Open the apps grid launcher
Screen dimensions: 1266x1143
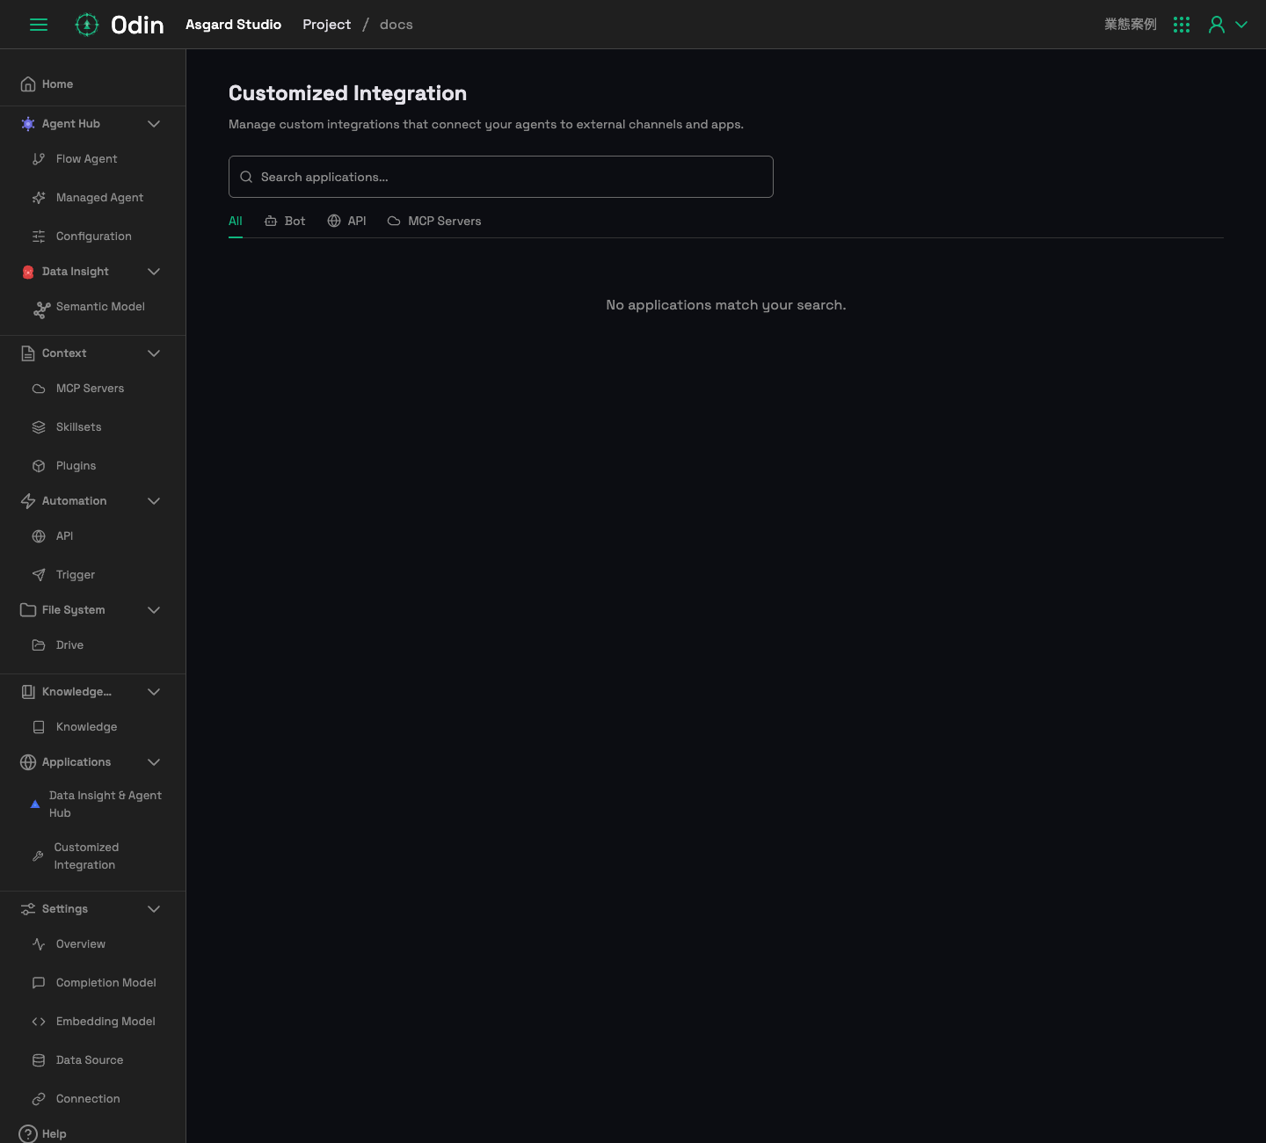click(1182, 25)
